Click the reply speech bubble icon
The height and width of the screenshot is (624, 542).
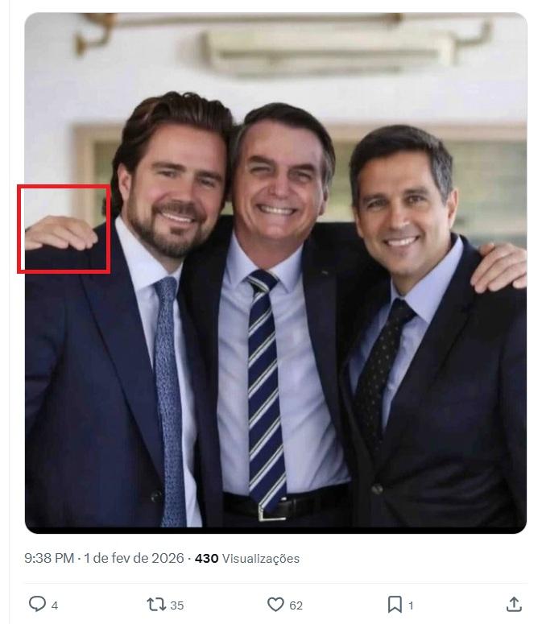(x=37, y=604)
